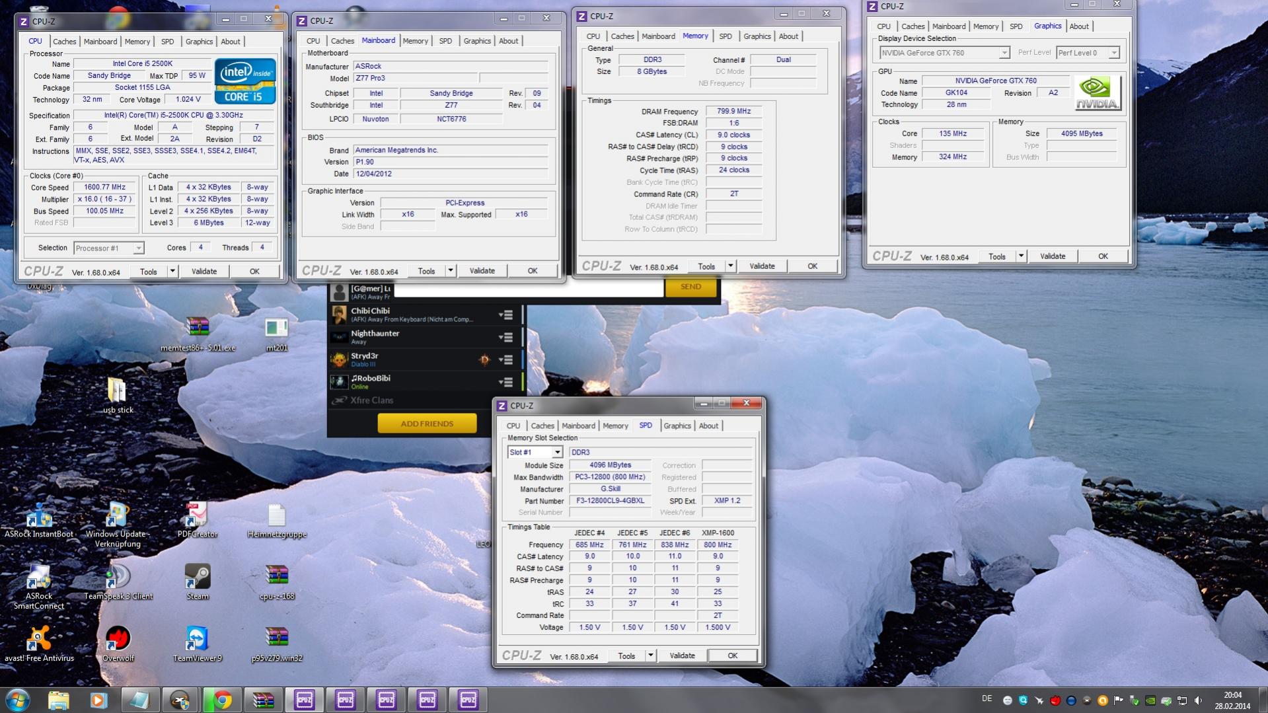
Task: Click the DE language indicator in taskbar
Action: pyautogui.click(x=987, y=698)
